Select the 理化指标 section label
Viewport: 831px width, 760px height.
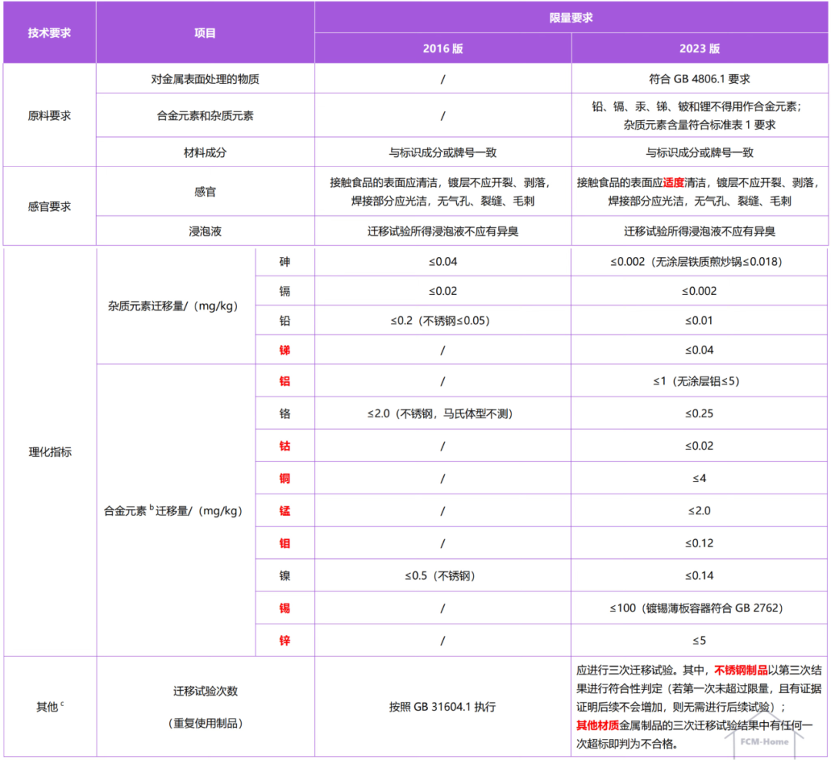coord(48,451)
